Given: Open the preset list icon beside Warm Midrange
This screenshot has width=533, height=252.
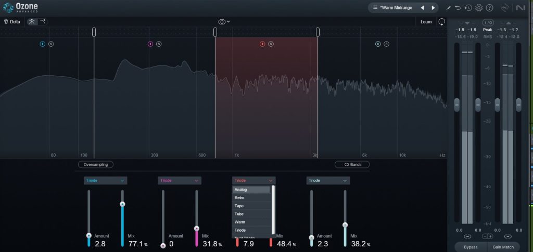Looking at the screenshot, I should point(375,8).
